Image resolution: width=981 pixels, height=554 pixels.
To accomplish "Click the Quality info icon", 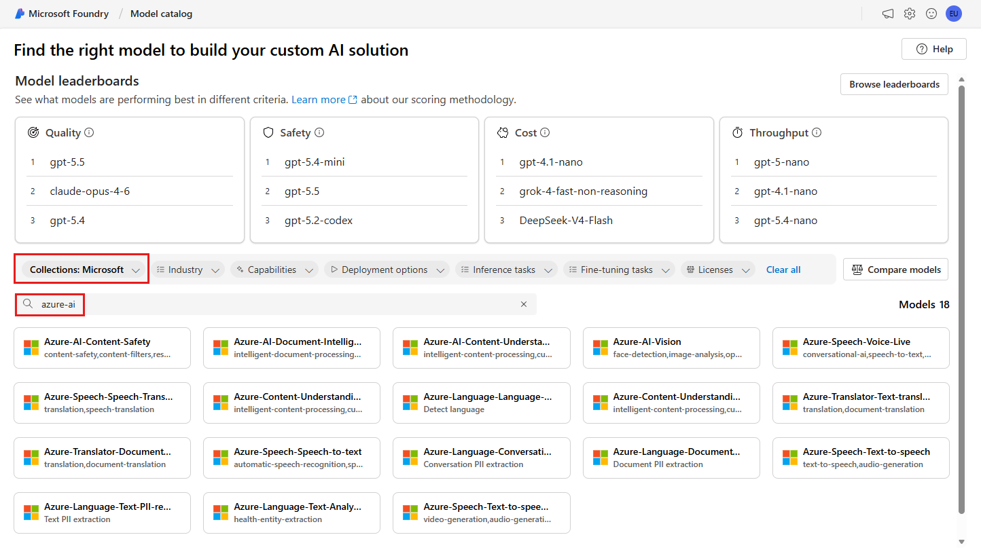I will [x=89, y=133].
